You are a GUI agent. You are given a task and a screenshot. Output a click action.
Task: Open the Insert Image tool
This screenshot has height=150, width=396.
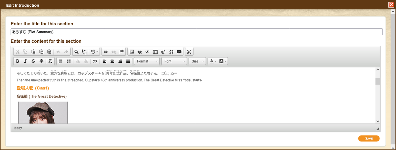(x=132, y=52)
